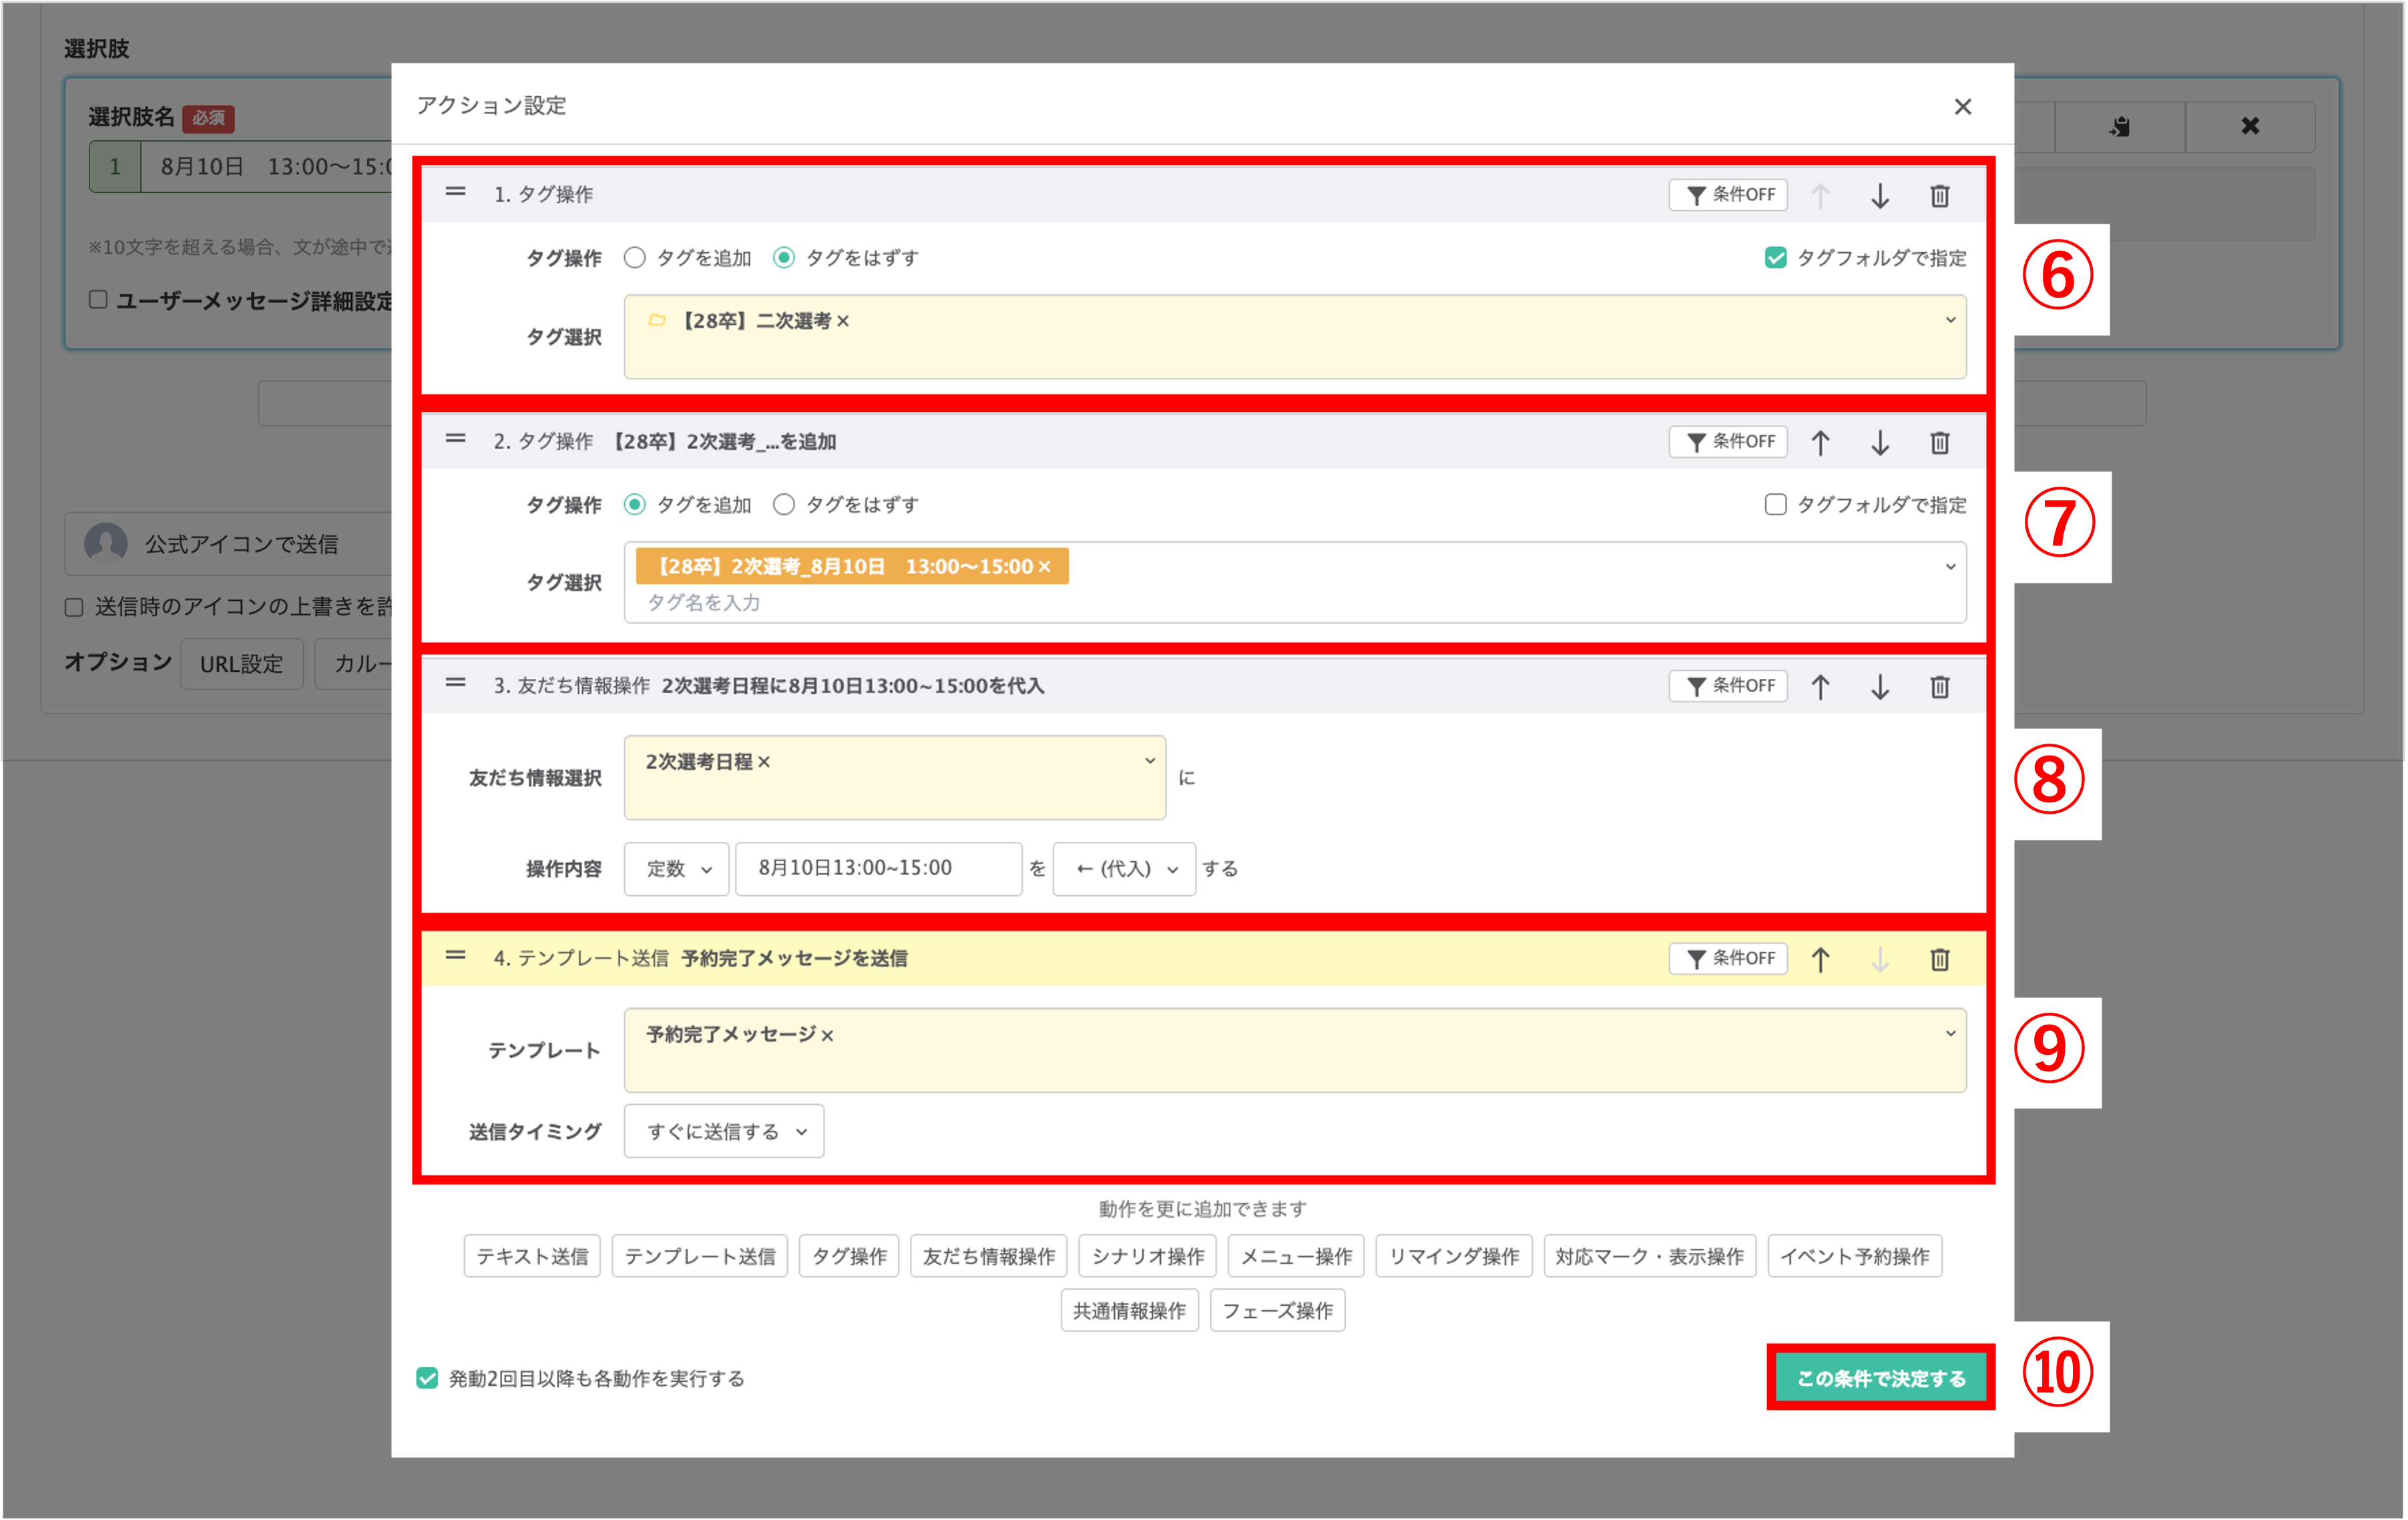Viewport: 2408px width, 1520px height.
Task: Select タグをはずす radio in action 2
Action: coord(784,505)
